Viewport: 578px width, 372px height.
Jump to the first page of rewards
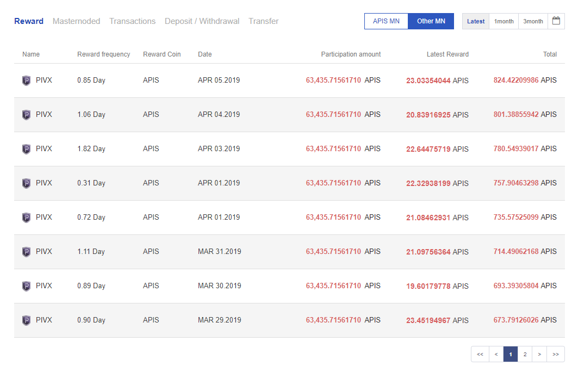480,354
